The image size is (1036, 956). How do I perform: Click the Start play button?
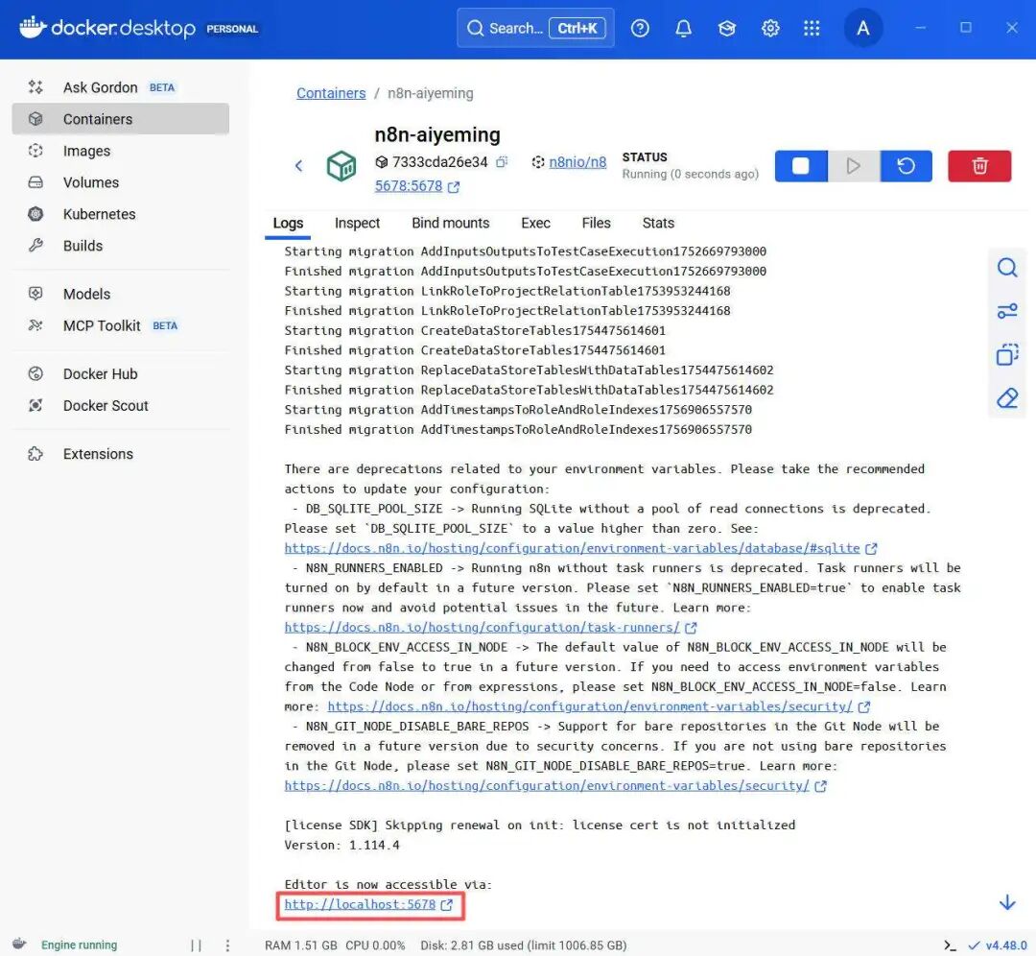[x=854, y=166]
